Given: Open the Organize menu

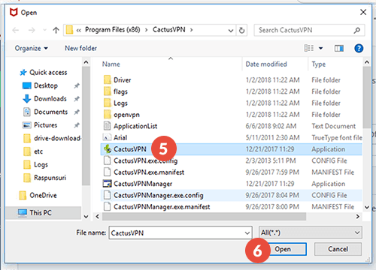Looking at the screenshot, I should (x=31, y=48).
